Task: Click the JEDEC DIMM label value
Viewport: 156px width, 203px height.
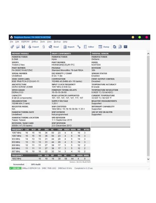Action: pyautogui.click(x=25, y=81)
